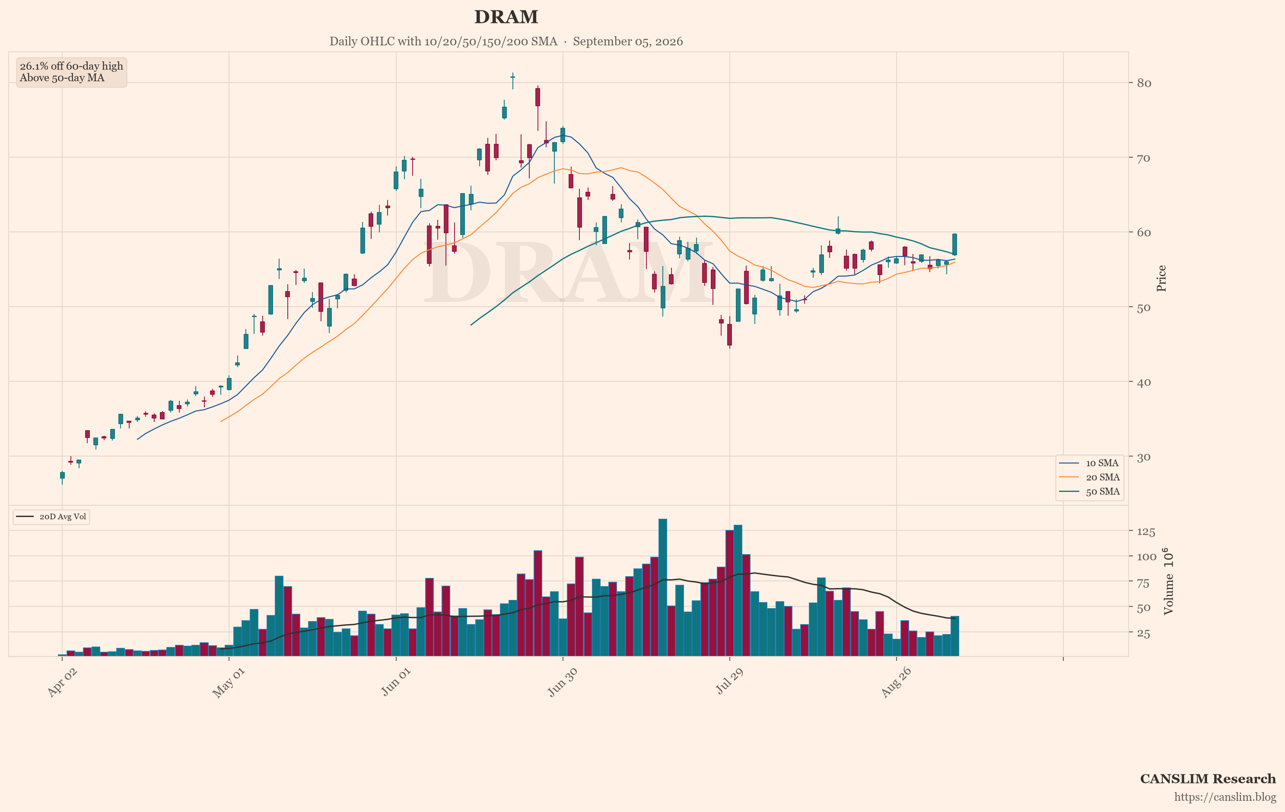Image resolution: width=1285 pixels, height=812 pixels.
Task: Click the volume axis label 75
Action: click(x=1143, y=583)
